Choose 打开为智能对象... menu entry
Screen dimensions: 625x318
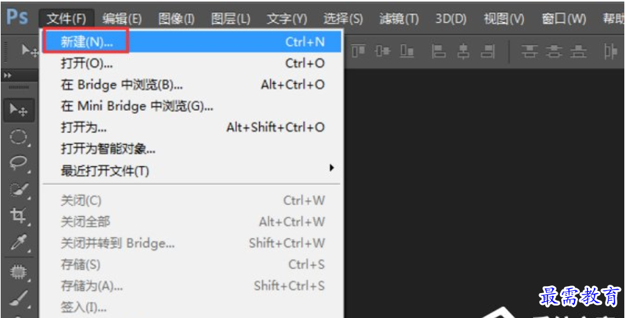(192, 150)
